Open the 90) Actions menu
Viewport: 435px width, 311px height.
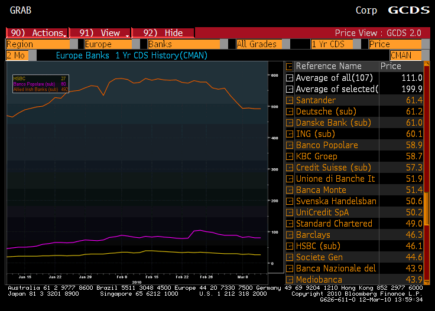coord(37,33)
